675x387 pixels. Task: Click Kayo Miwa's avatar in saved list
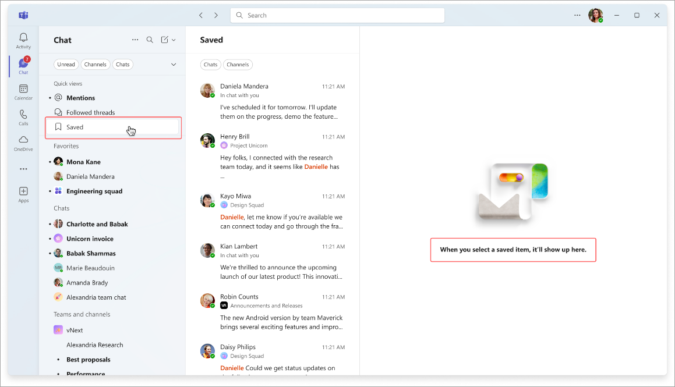pos(207,200)
